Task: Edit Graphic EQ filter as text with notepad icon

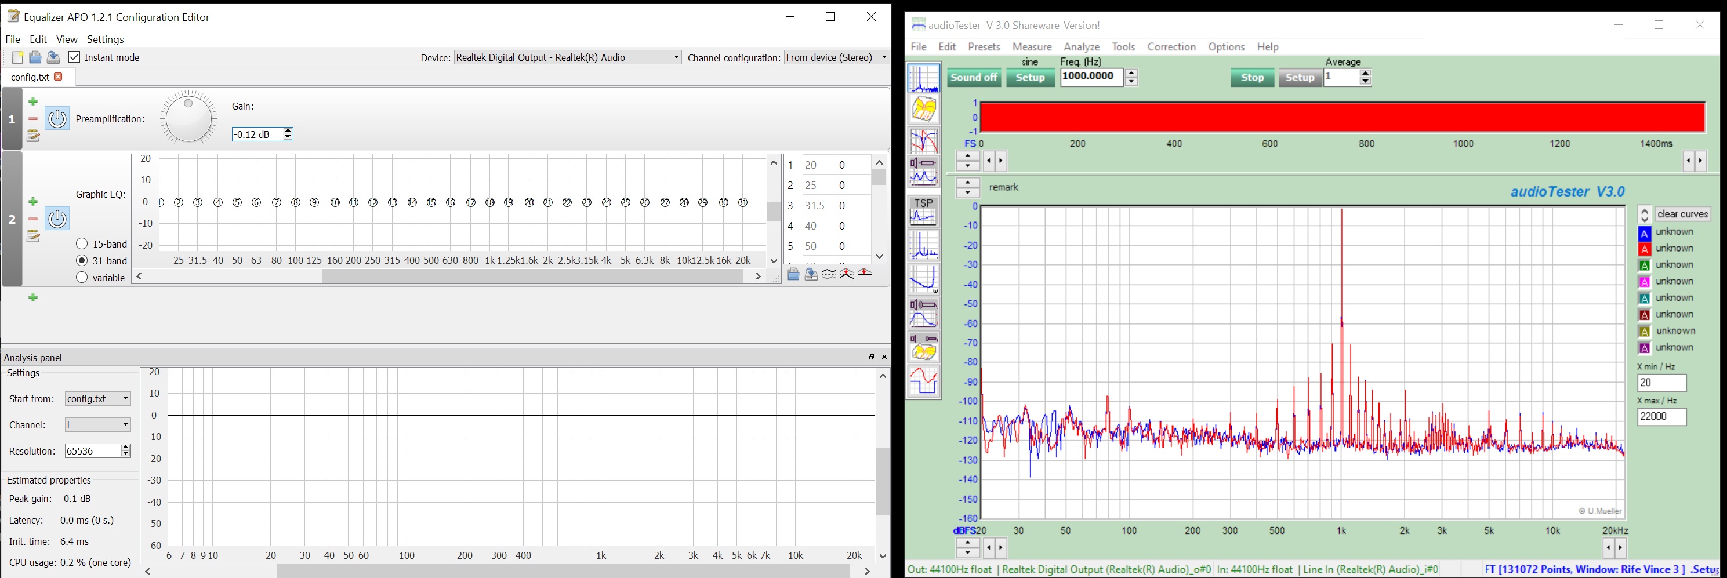Action: (34, 236)
